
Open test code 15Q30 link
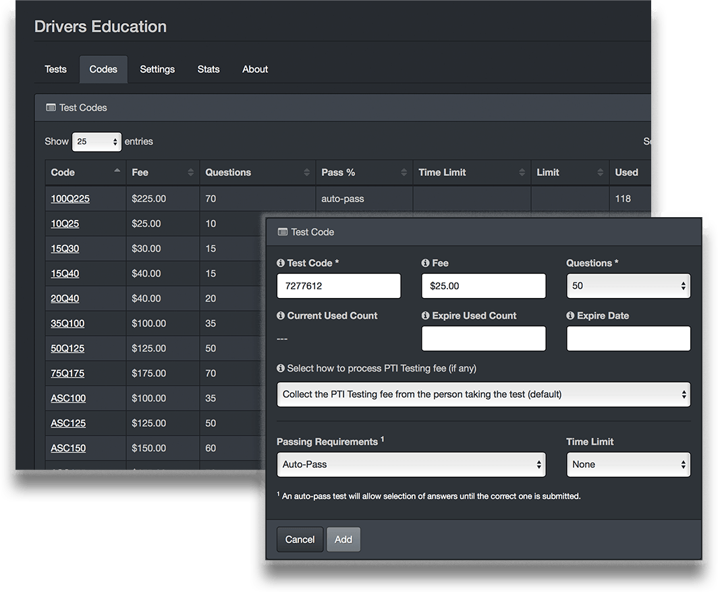tap(65, 248)
